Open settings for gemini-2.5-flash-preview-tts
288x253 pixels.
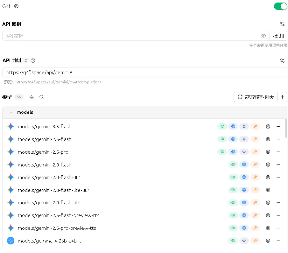[268, 215]
